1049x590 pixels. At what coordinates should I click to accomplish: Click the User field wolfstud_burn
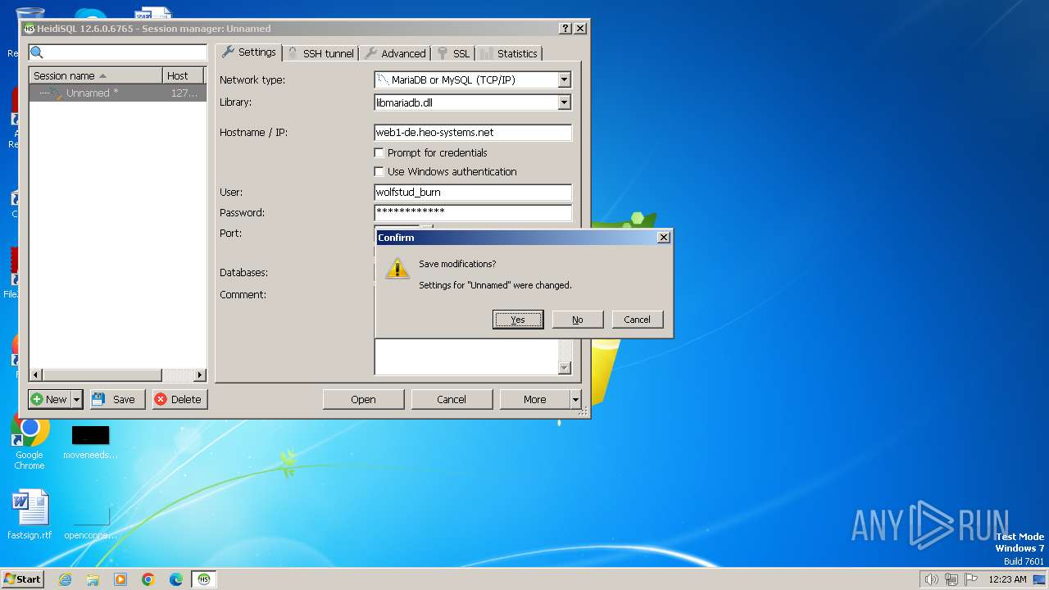[473, 193]
